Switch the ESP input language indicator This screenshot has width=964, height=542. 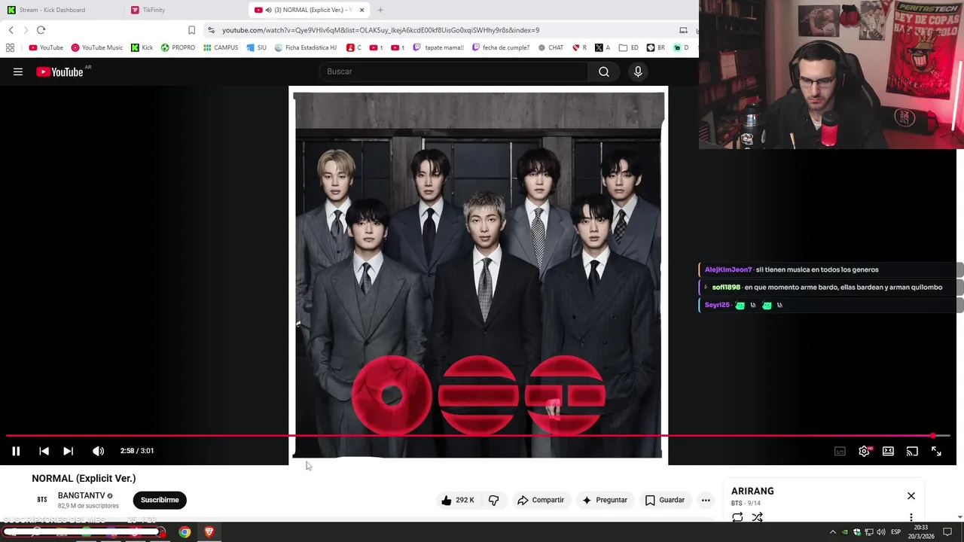pyautogui.click(x=895, y=532)
